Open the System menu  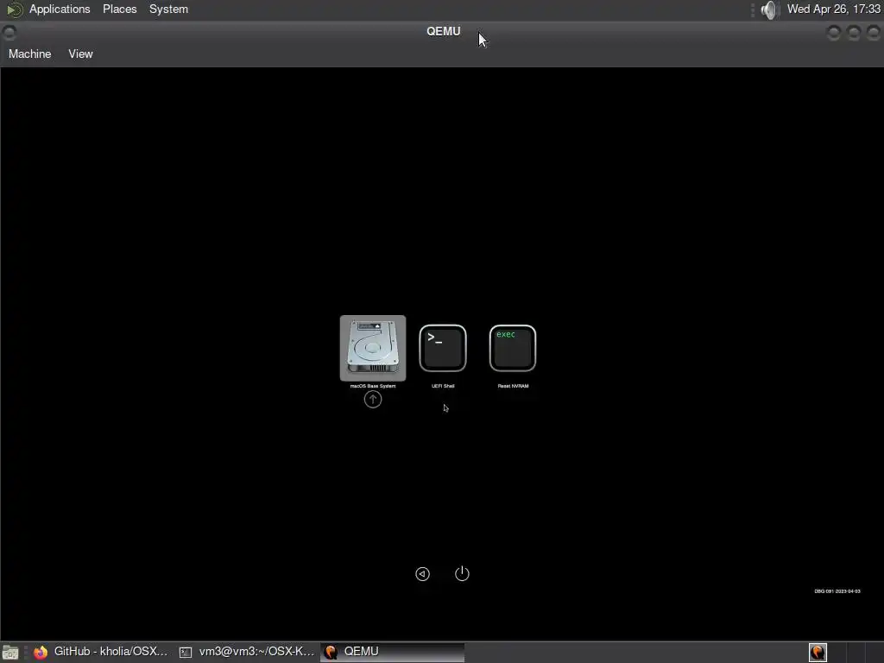coord(168,9)
